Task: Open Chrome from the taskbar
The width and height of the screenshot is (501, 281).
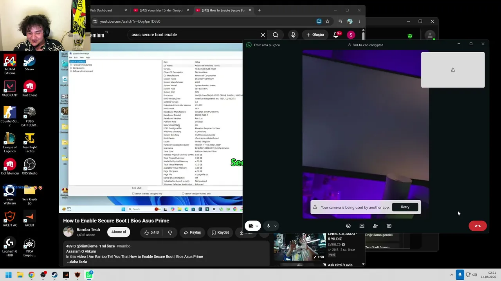Action: pyautogui.click(x=31, y=275)
